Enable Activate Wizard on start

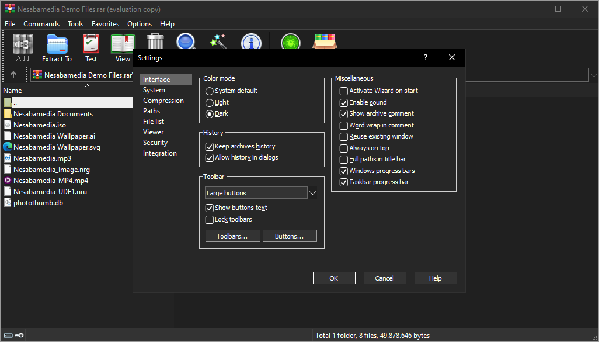(x=344, y=91)
